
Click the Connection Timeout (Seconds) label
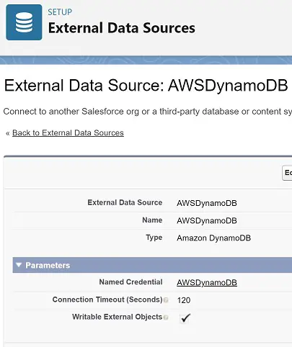(107, 299)
